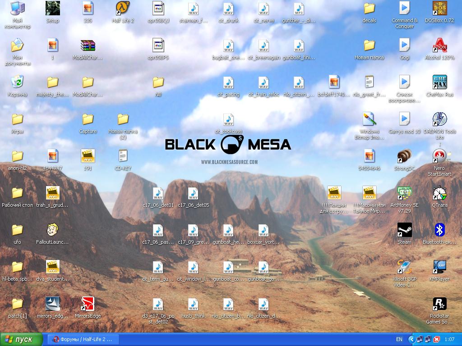Open the Windows Bitmap Image file
Screen dimensions: 462x346
[x=369, y=119]
